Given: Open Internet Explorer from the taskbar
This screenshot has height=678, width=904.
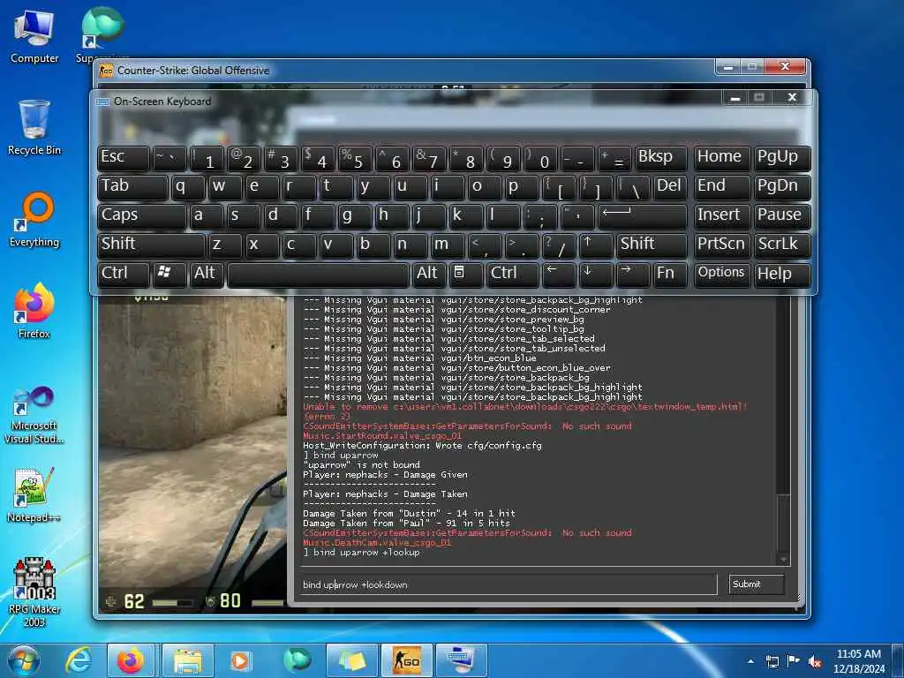Looking at the screenshot, I should tap(79, 660).
